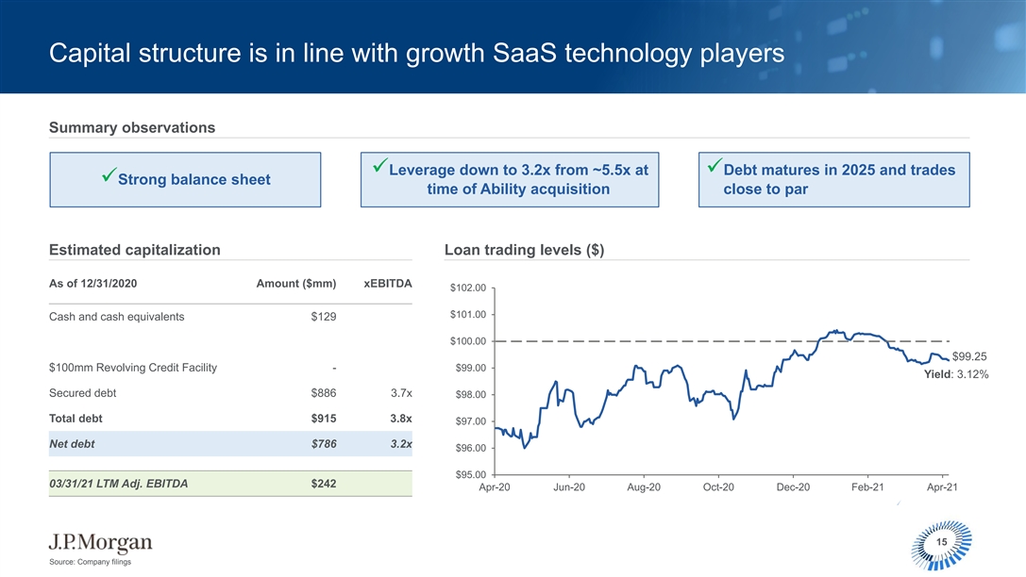Screen dimensions: 1026x577
Task: Select the Estimated capitalization heading
Action: [134, 250]
